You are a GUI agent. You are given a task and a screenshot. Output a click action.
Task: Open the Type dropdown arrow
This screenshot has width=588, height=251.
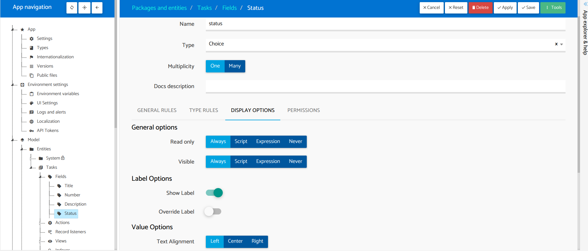[x=562, y=44]
